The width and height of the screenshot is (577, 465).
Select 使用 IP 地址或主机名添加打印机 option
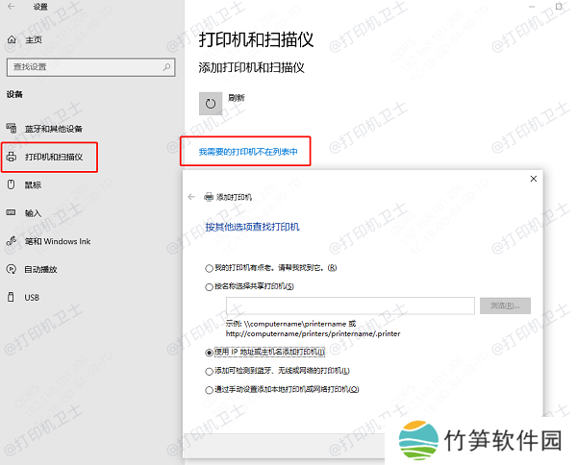click(x=210, y=353)
